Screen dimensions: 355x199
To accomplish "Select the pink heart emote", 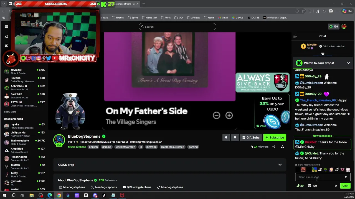I will click(x=342, y=170).
